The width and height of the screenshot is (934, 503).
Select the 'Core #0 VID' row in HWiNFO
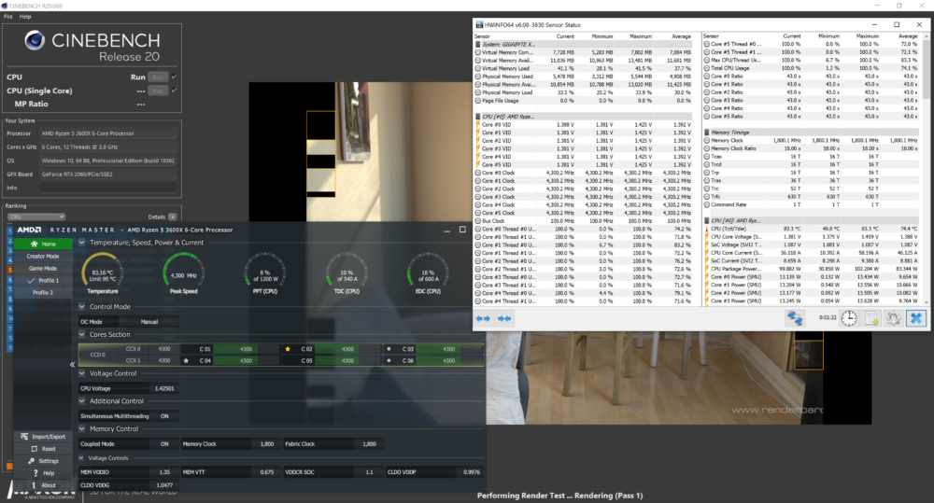[584, 125]
